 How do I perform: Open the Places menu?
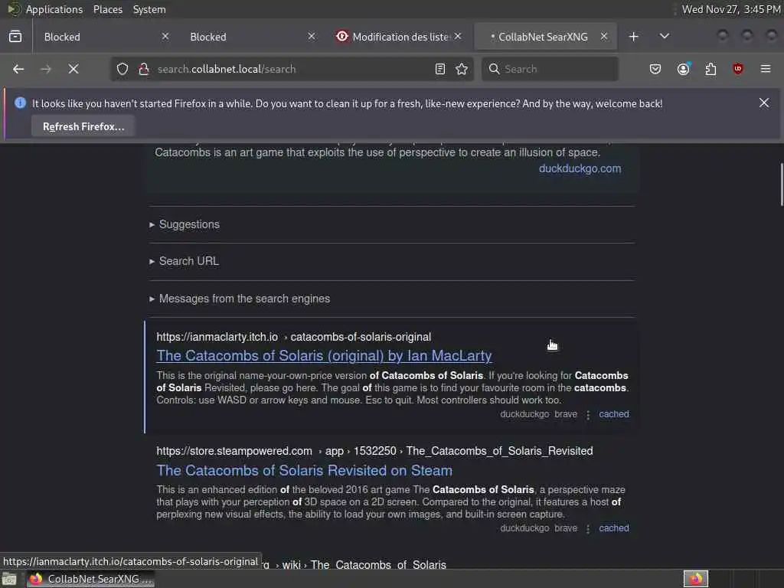tap(107, 9)
